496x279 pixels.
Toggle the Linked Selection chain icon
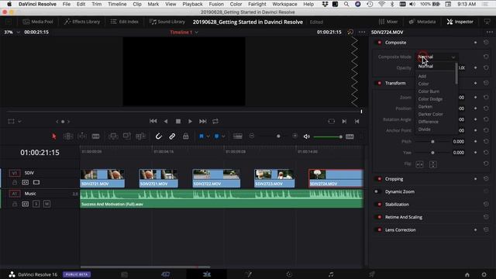click(x=172, y=136)
